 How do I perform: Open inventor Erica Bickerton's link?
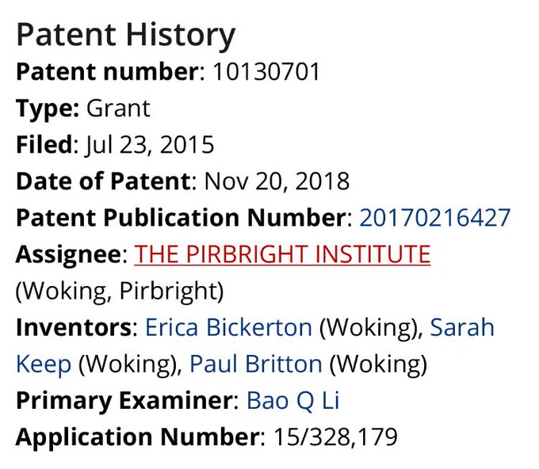227,327
